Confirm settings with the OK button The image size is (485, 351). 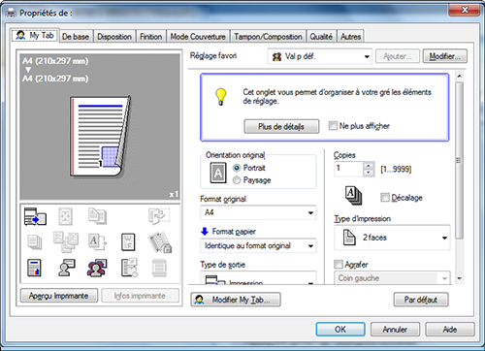click(x=340, y=330)
